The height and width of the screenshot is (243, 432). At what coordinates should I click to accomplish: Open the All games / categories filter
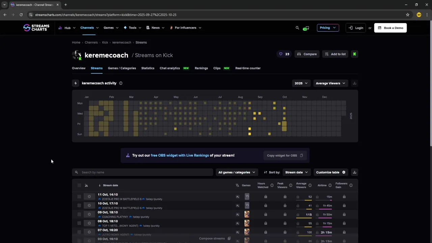pos(237,172)
